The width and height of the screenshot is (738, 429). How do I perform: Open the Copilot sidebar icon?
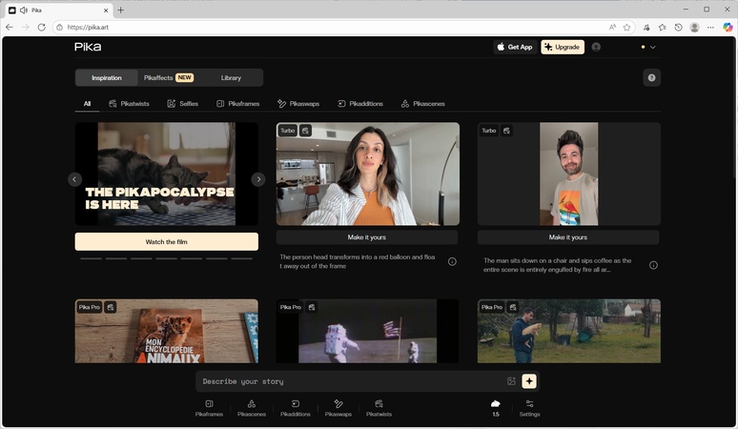[x=728, y=28]
